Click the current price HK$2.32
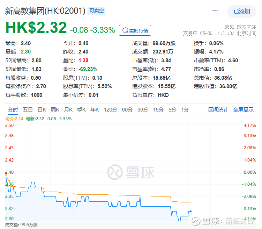The width and height of the screenshot is (262, 229). point(36,28)
